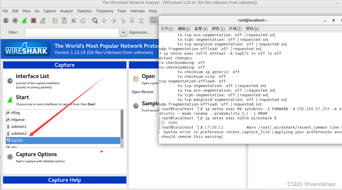Open capture options from the toolbar
This screenshot has width=342, height=190.
[x=15, y=21]
